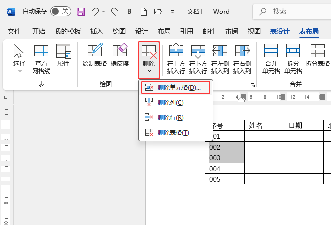Choose 删除列(C) from menu
The image size is (331, 225).
pos(176,102)
